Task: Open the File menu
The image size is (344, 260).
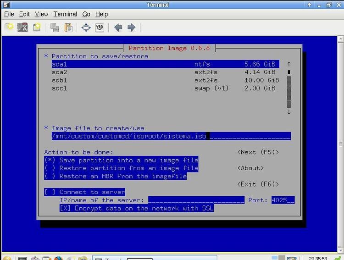Action: tap(9, 14)
